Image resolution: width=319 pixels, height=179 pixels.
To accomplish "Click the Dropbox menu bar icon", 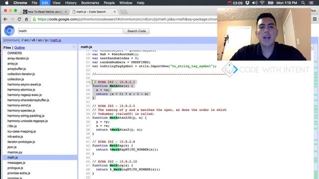I will pyautogui.click(x=247, y=3).
